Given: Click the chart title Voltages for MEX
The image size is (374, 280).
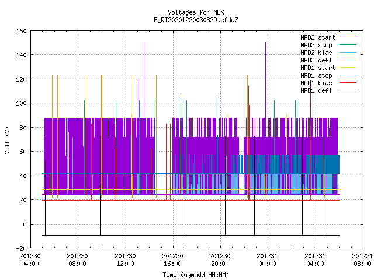Looking at the screenshot, I should coord(196,12).
